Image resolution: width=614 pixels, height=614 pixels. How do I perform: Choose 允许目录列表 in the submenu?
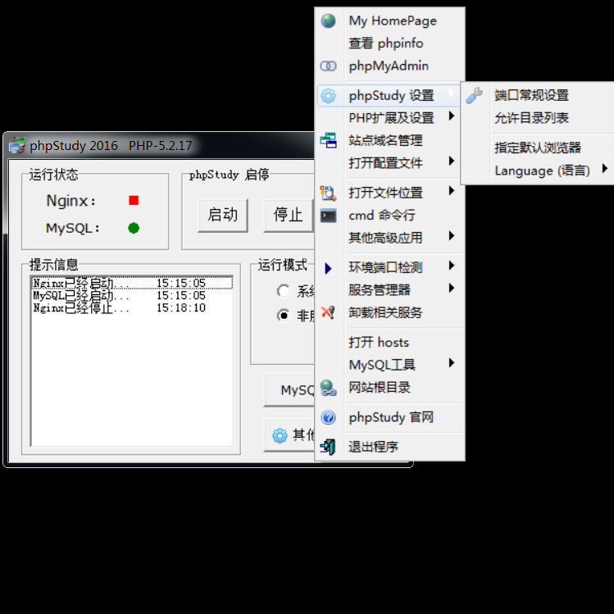pyautogui.click(x=539, y=118)
